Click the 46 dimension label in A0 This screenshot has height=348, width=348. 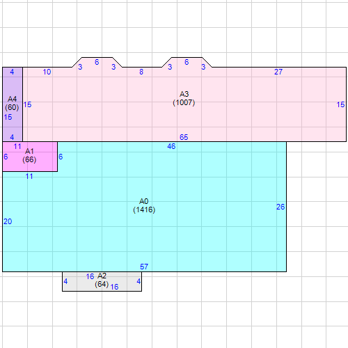pyautogui.click(x=171, y=146)
